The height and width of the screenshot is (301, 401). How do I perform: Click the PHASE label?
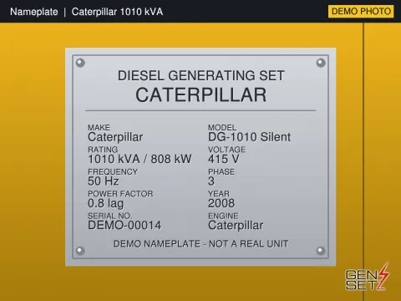(x=221, y=171)
